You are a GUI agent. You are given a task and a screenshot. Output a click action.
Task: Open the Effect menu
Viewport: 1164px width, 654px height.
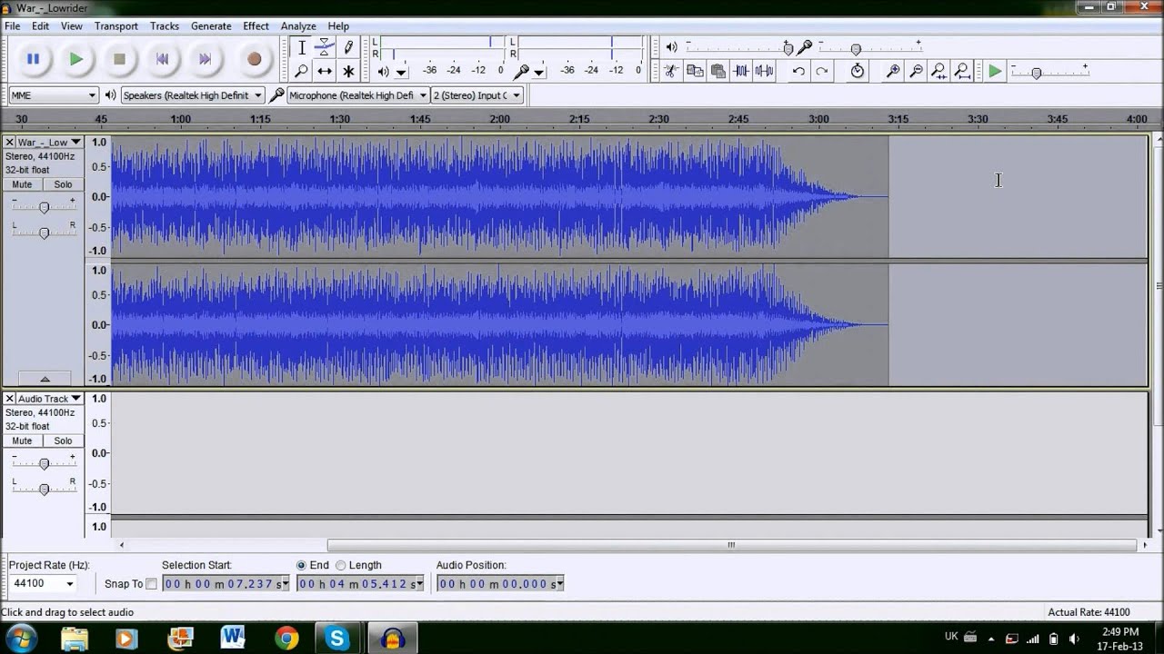click(x=256, y=26)
